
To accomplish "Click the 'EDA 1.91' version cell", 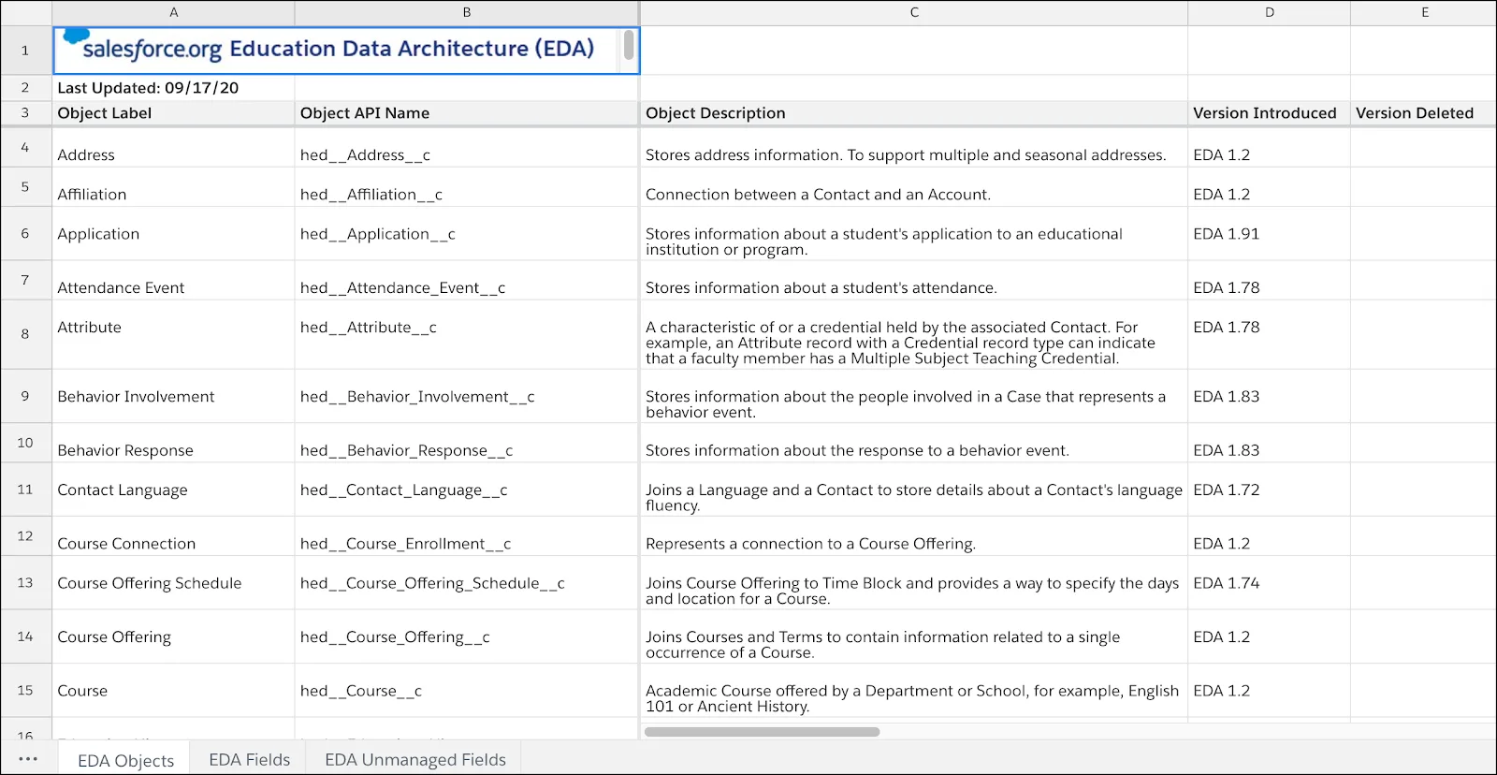I will click(x=1270, y=234).
